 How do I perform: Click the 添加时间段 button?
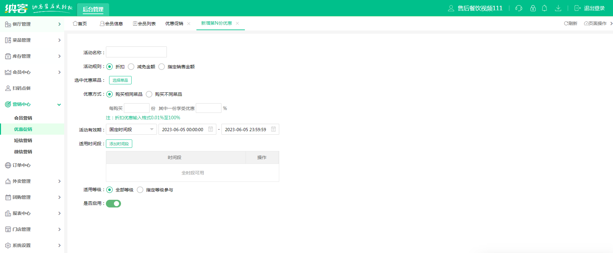coord(119,144)
